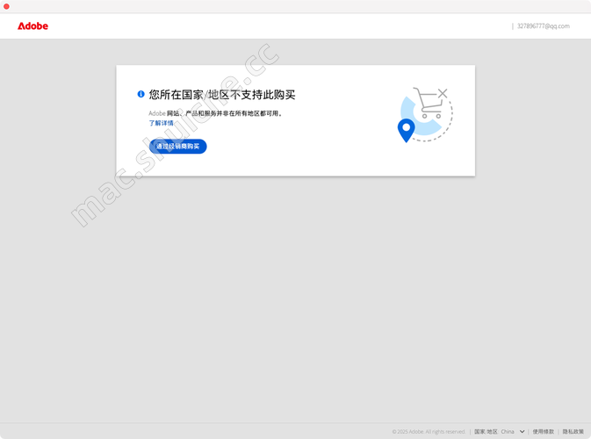Open the 了解详情 link
Image resolution: width=591 pixels, height=439 pixels.
point(161,123)
